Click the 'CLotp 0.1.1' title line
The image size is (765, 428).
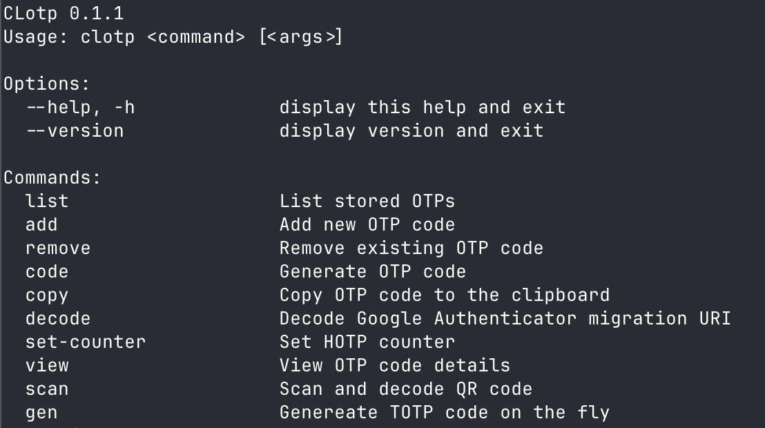pyautogui.click(x=64, y=13)
